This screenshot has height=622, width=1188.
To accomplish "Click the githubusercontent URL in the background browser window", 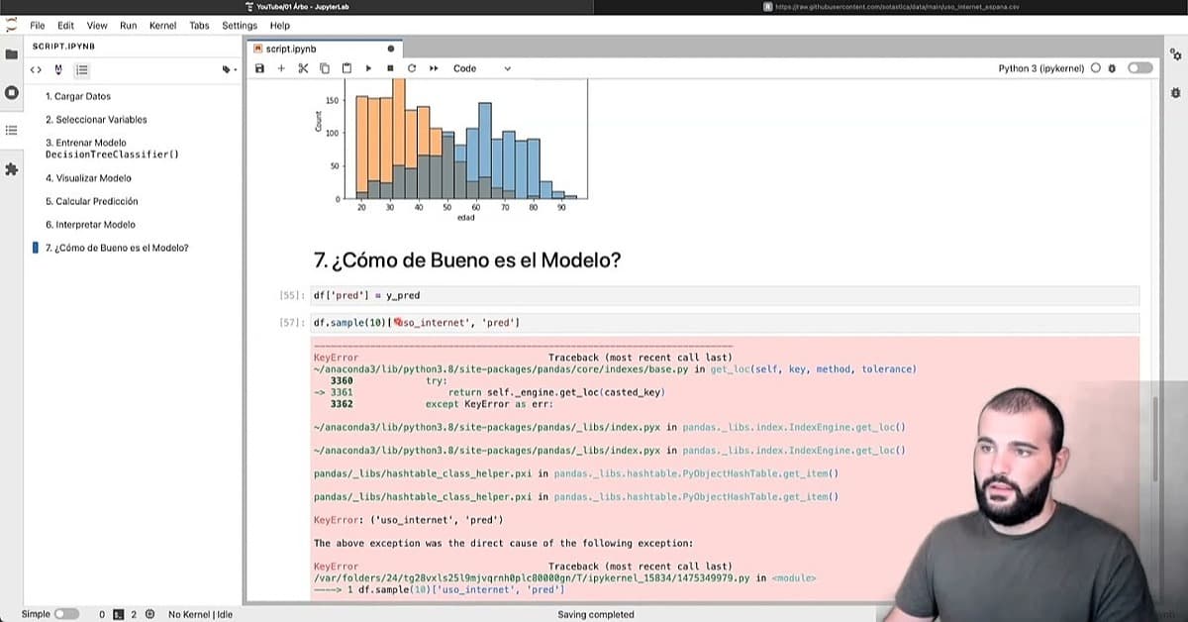I will pos(898,7).
